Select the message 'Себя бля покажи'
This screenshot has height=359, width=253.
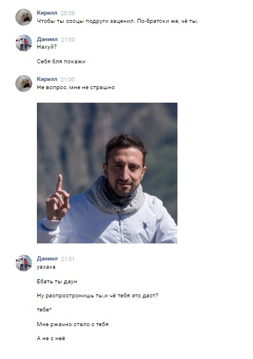[x=61, y=62]
